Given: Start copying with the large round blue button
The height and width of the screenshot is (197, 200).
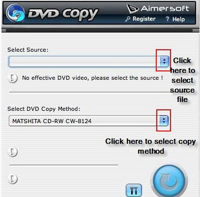Looking at the screenshot, I should pos(169,181).
